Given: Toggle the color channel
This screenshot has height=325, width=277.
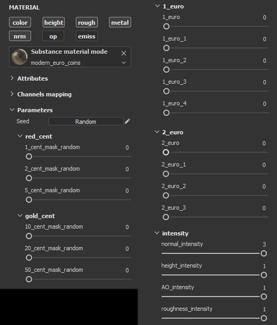Looking at the screenshot, I should (x=20, y=22).
